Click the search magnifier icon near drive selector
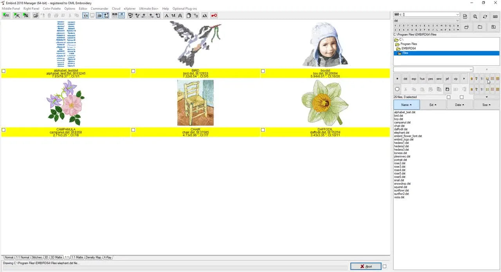This screenshot has width=501, height=272. click(475, 16)
